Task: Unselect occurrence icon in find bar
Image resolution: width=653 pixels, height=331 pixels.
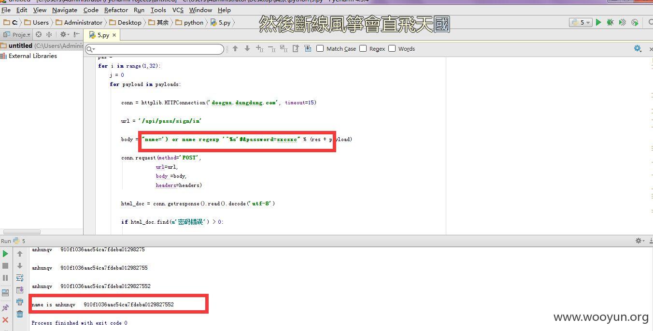Action: coord(271,48)
